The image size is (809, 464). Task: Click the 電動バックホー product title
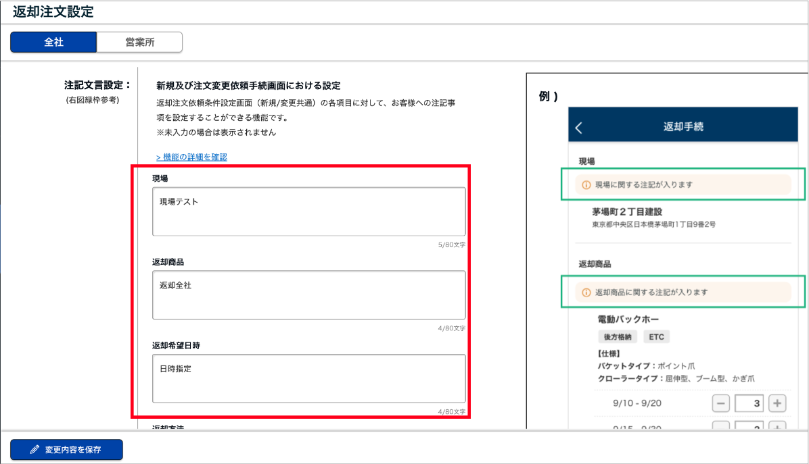click(x=628, y=319)
